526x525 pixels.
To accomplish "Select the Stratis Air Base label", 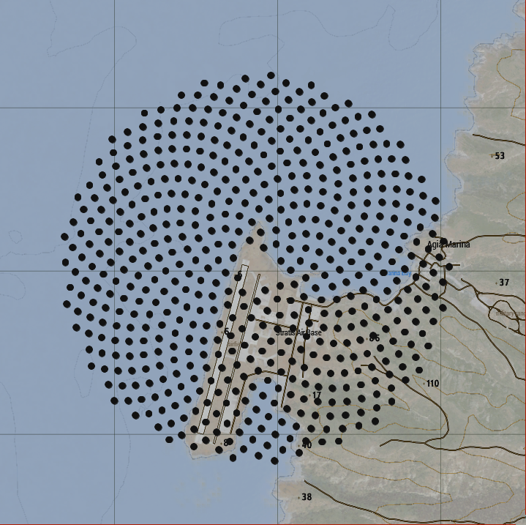I will [x=298, y=332].
